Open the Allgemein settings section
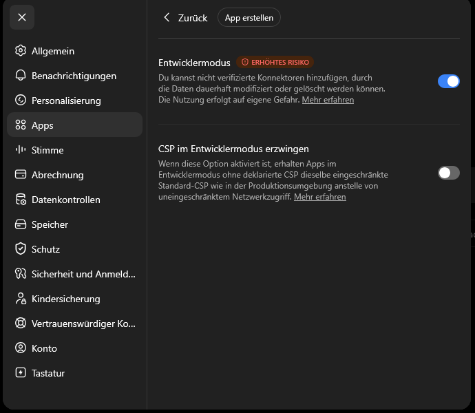 click(74, 51)
